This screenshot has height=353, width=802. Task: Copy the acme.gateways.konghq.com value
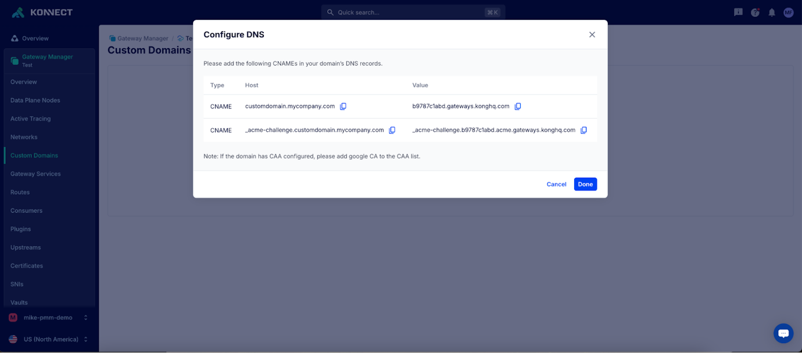pyautogui.click(x=583, y=130)
